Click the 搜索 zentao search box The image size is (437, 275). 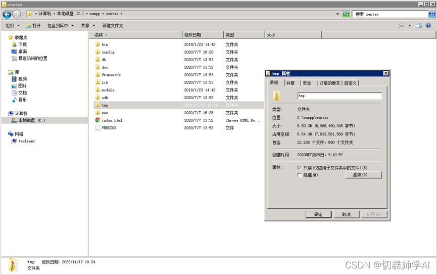[390, 14]
